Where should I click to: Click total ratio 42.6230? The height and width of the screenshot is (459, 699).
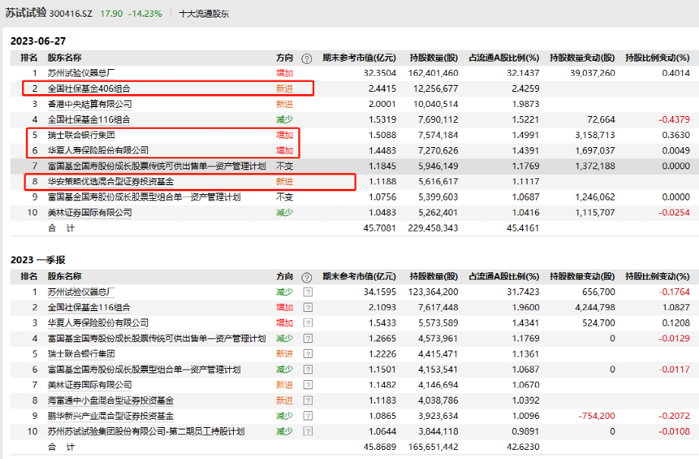click(523, 447)
